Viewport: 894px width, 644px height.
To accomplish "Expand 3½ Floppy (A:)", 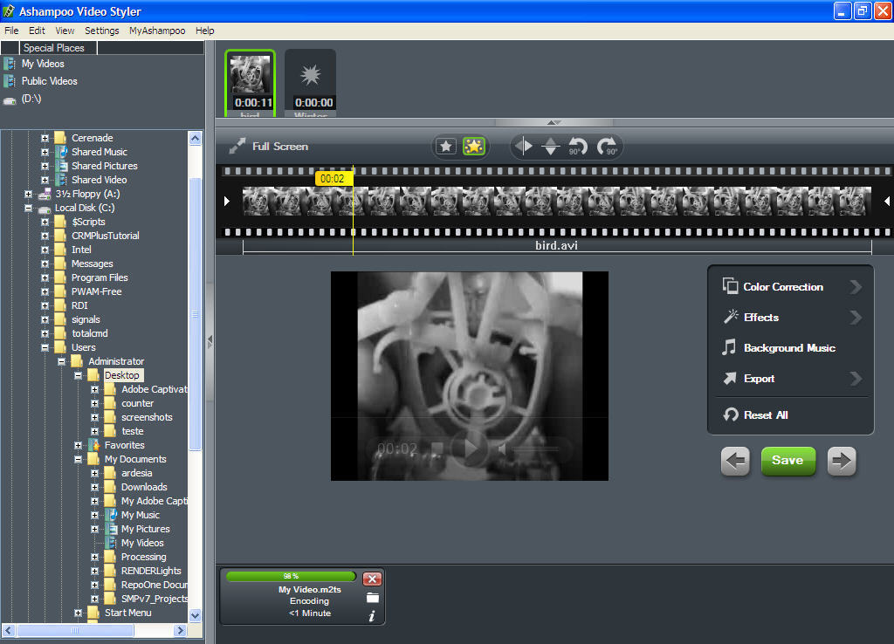I will pos(28,194).
